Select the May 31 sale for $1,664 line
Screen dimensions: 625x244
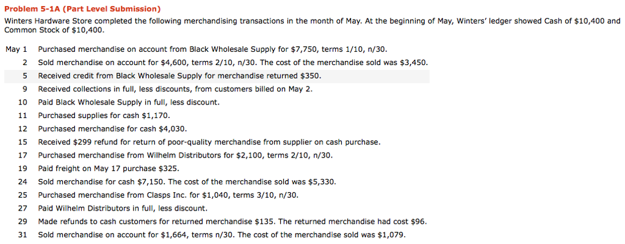pyautogui.click(x=222, y=235)
